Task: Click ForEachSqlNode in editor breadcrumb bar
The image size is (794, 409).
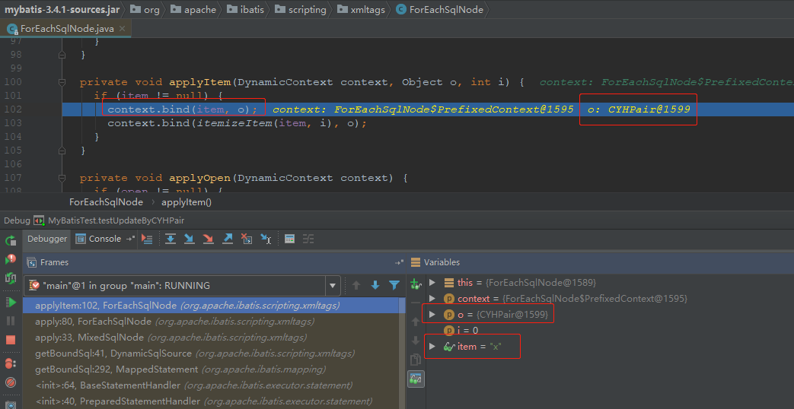Action: coord(106,202)
